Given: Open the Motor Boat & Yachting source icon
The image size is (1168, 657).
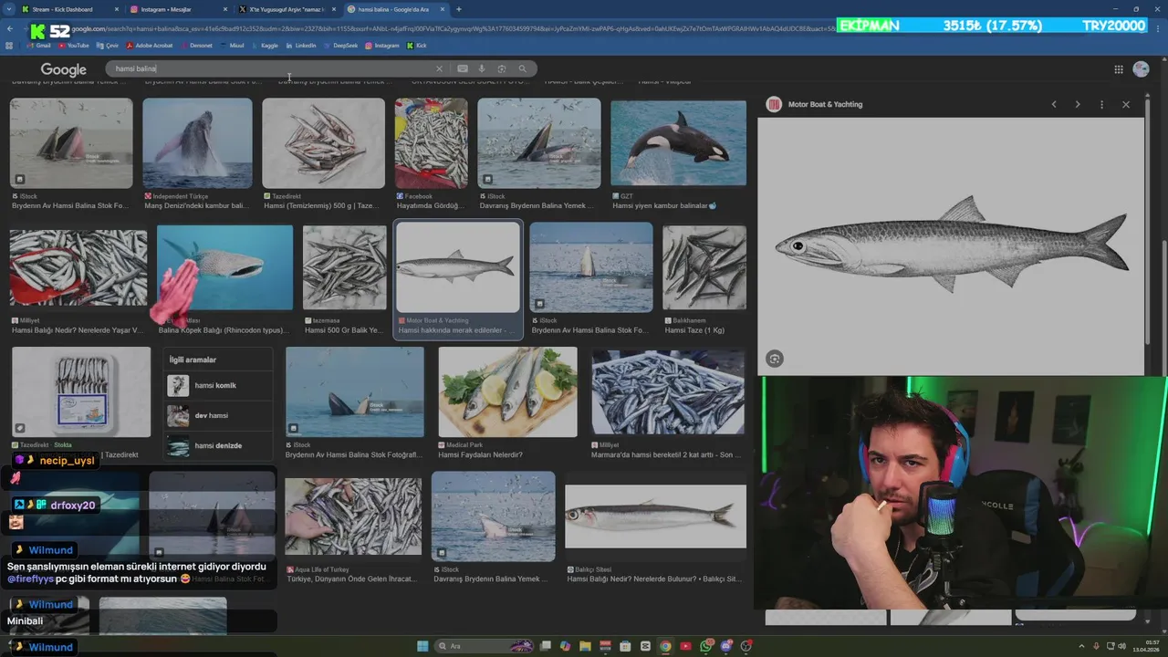Looking at the screenshot, I should tap(774, 104).
